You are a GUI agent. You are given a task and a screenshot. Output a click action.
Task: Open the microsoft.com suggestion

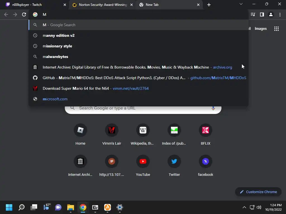pos(139,99)
